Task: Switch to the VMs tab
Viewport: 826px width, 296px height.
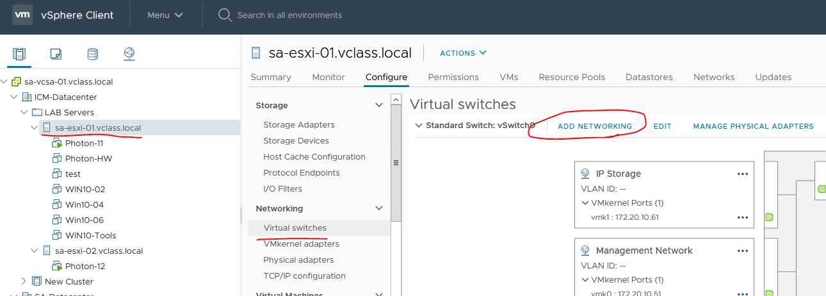Action: 509,77
